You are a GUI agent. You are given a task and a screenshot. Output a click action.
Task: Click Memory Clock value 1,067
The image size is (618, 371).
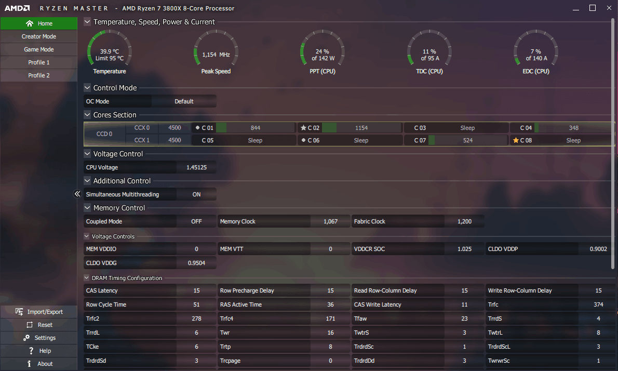pyautogui.click(x=330, y=221)
